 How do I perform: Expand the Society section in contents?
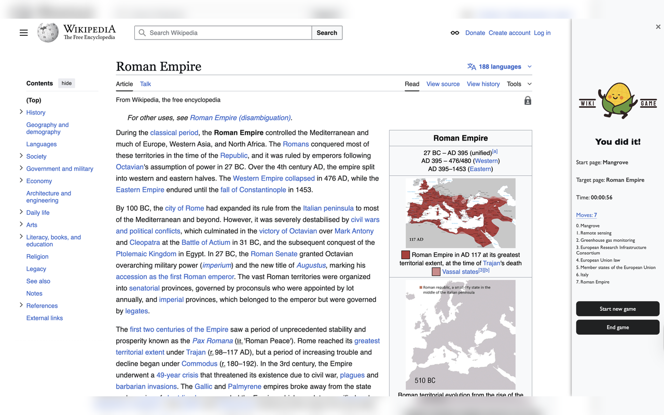(x=21, y=156)
